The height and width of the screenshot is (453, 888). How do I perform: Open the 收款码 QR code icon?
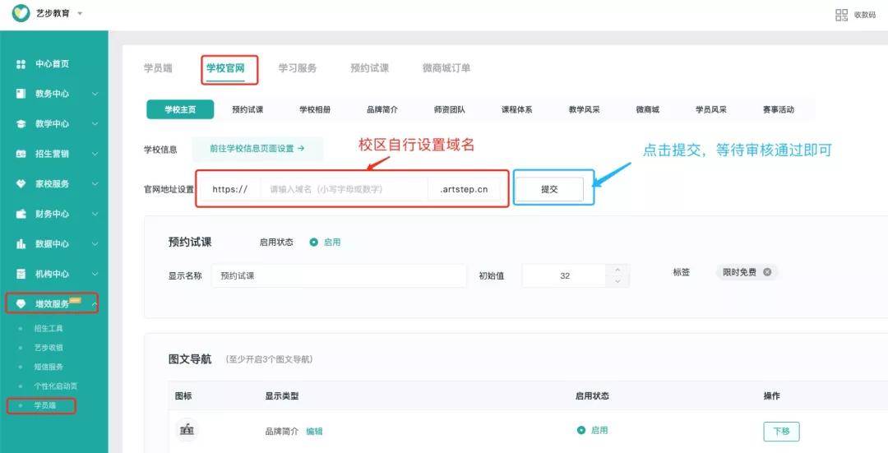(x=842, y=15)
